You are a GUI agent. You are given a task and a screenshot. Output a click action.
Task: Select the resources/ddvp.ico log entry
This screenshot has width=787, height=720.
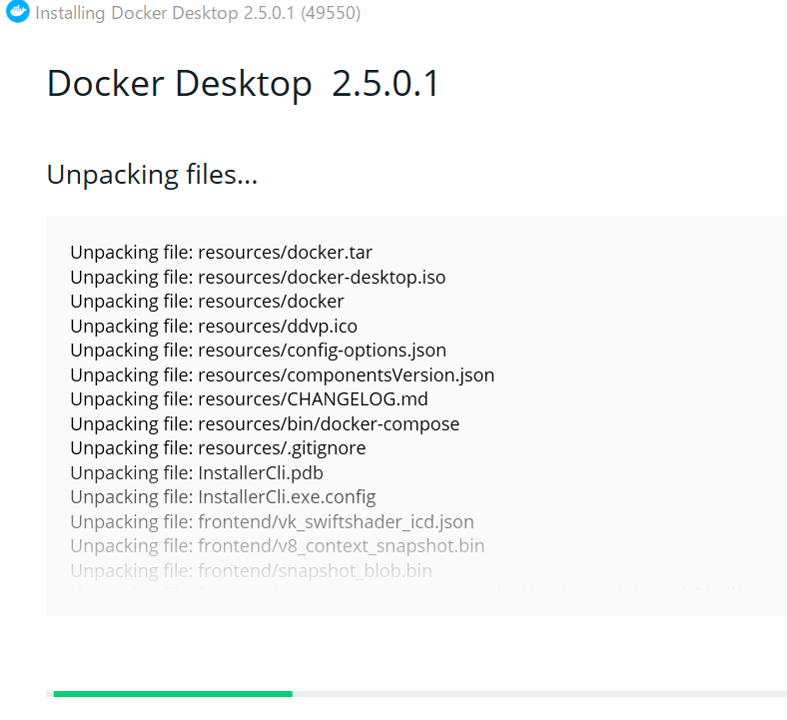coord(214,327)
